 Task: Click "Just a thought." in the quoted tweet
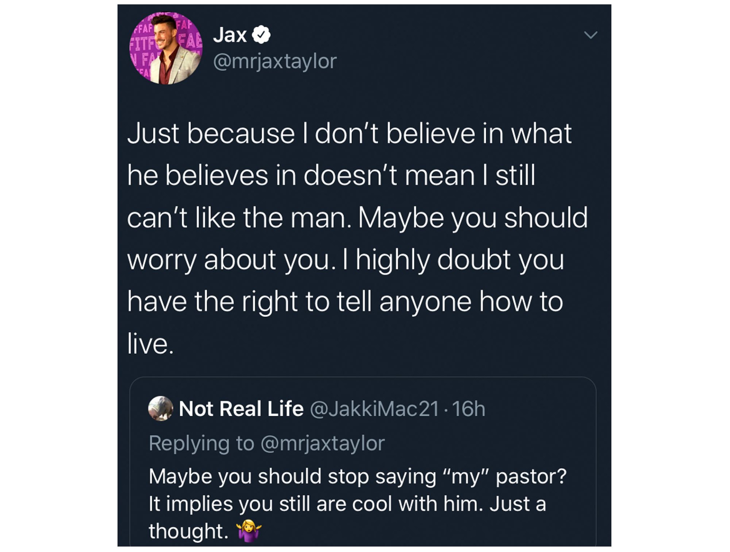517,504
